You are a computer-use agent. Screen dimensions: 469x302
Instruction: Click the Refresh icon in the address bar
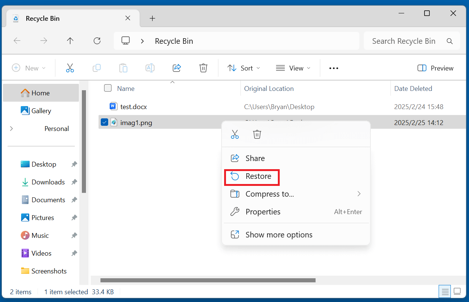(x=97, y=41)
